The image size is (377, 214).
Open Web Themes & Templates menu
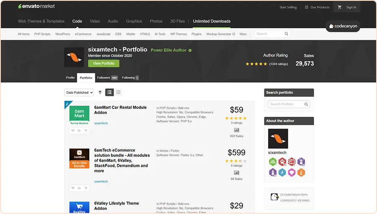(41, 21)
